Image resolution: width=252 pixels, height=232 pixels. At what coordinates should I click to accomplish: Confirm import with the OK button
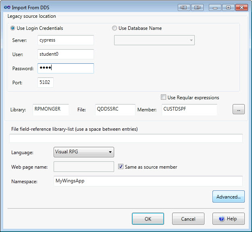click(x=148, y=219)
